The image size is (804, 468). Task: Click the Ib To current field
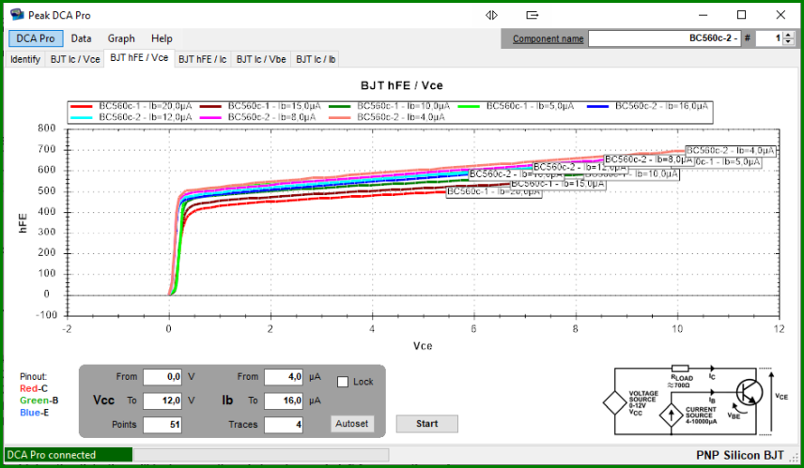[283, 400]
